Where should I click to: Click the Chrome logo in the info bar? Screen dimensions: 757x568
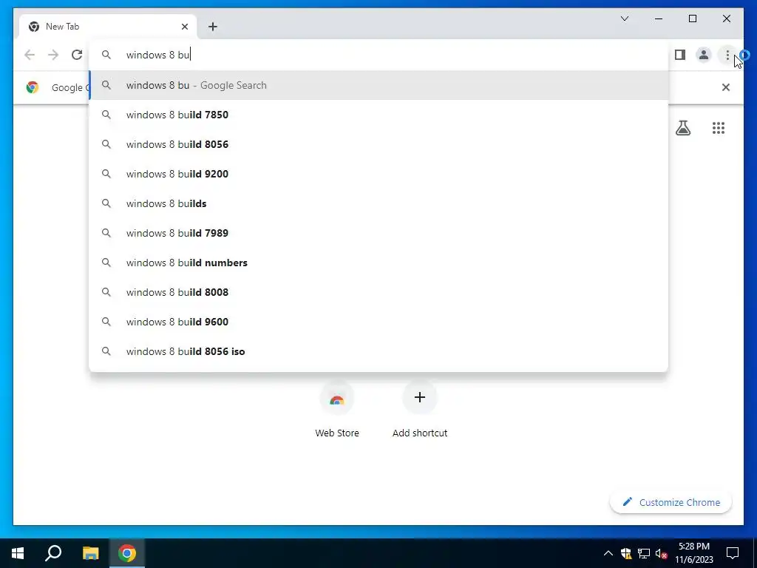[33, 87]
